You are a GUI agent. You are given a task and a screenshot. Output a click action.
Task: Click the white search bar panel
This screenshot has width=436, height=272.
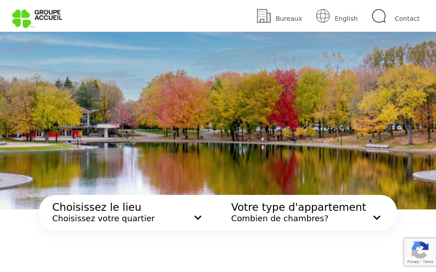[218, 213]
